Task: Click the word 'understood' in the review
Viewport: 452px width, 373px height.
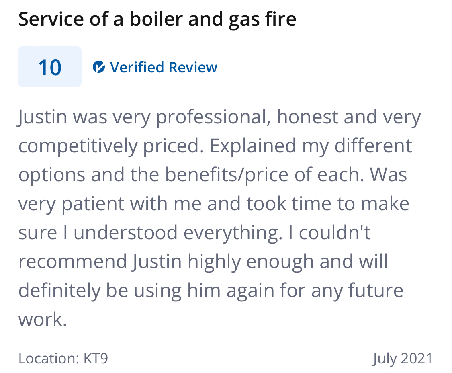Action: pos(125,232)
